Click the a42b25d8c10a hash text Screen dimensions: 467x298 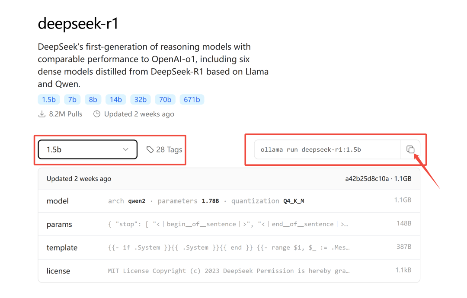pos(367,179)
